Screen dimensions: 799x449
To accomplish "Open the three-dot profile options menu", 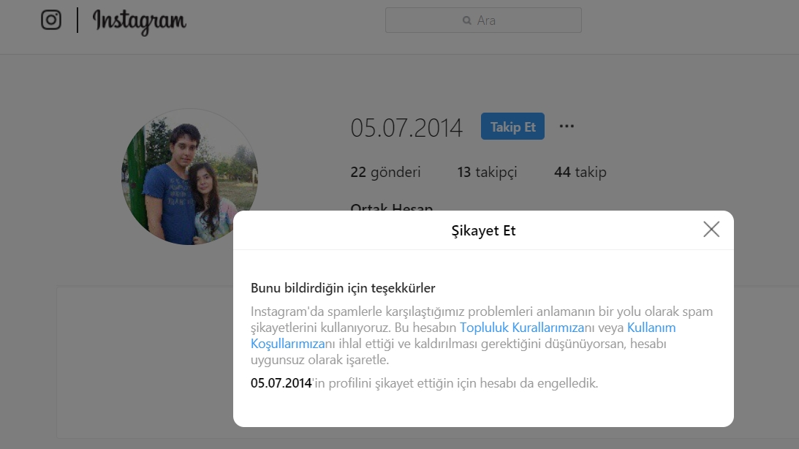I will click(x=567, y=126).
